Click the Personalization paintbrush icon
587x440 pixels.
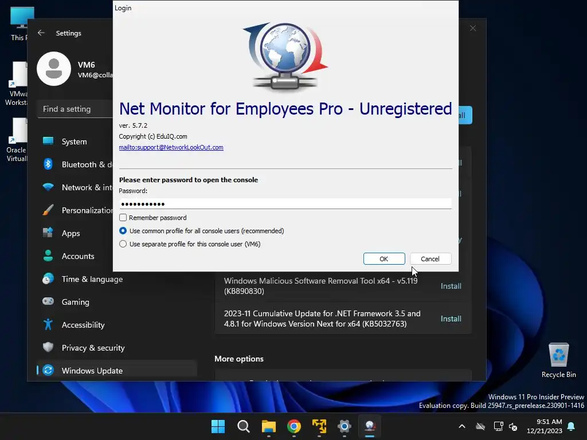(x=48, y=210)
